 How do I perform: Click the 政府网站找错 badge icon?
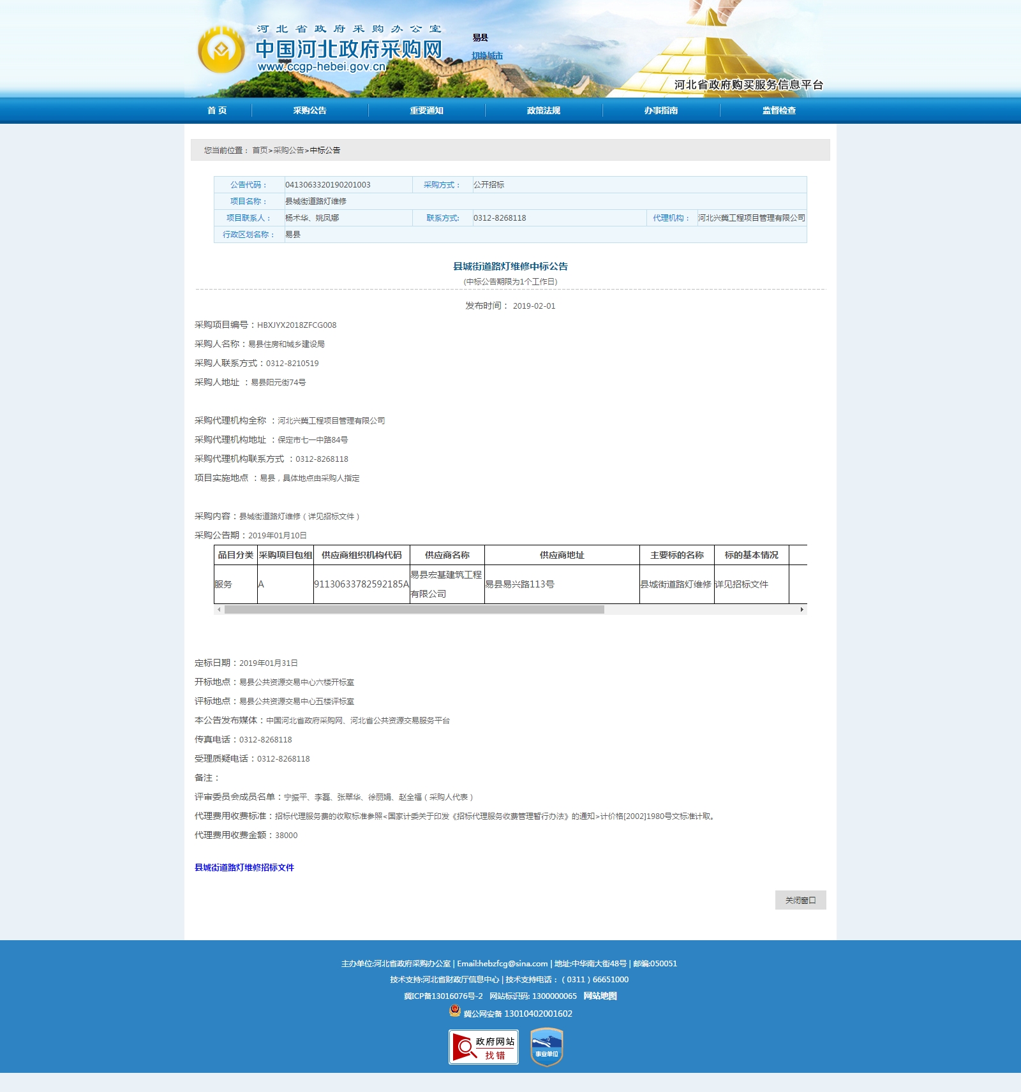point(483,1047)
